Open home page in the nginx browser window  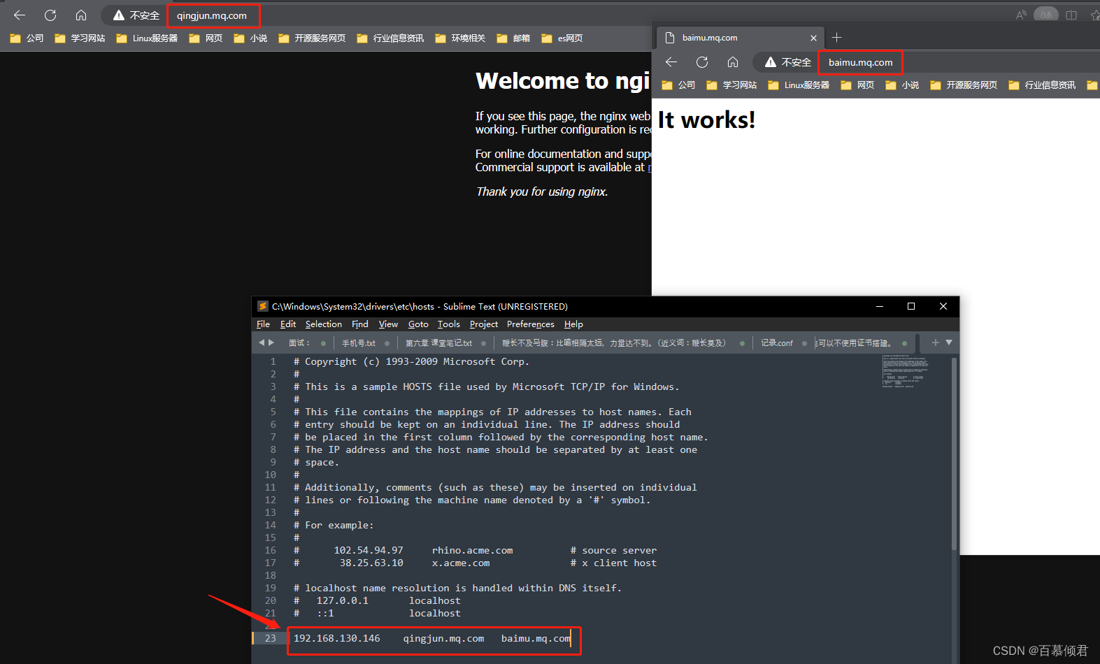tap(81, 15)
